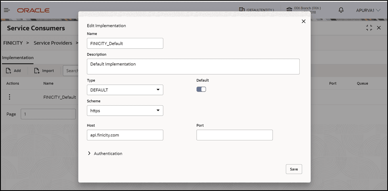This screenshot has width=388, height=191.
Task: Click the Add document icon
Action: click(x=8, y=71)
